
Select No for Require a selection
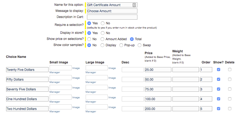[103, 23]
